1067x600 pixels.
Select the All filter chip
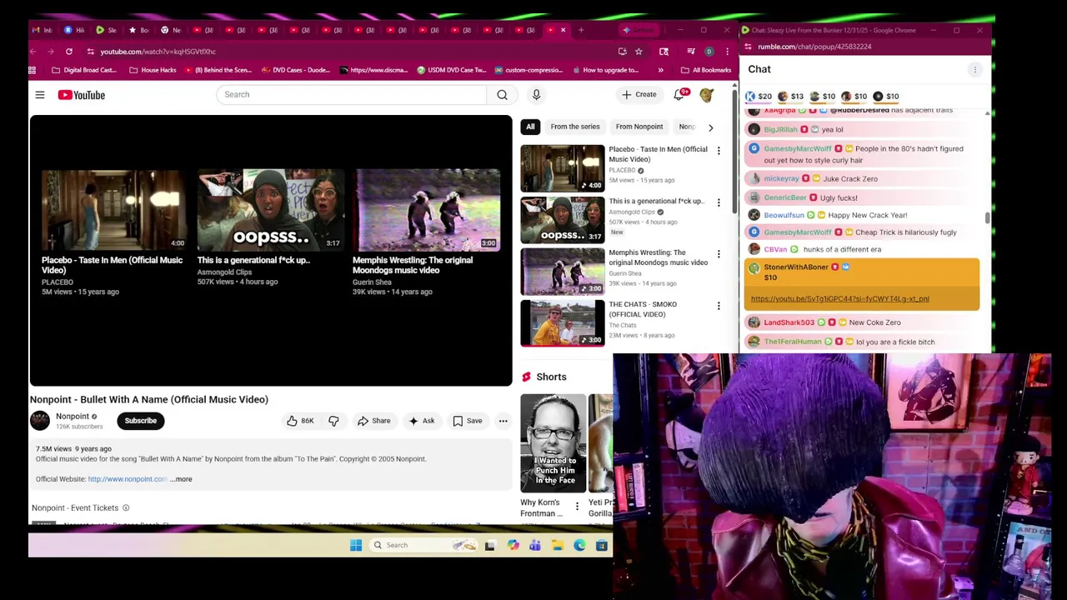point(530,127)
